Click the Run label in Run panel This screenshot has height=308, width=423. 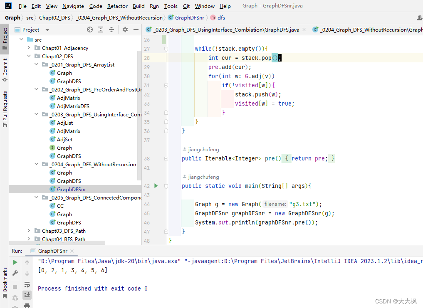coord(17,251)
